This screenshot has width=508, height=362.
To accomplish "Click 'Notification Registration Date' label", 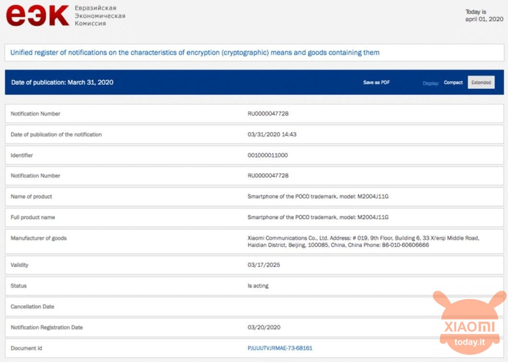I will pyautogui.click(x=46, y=327).
